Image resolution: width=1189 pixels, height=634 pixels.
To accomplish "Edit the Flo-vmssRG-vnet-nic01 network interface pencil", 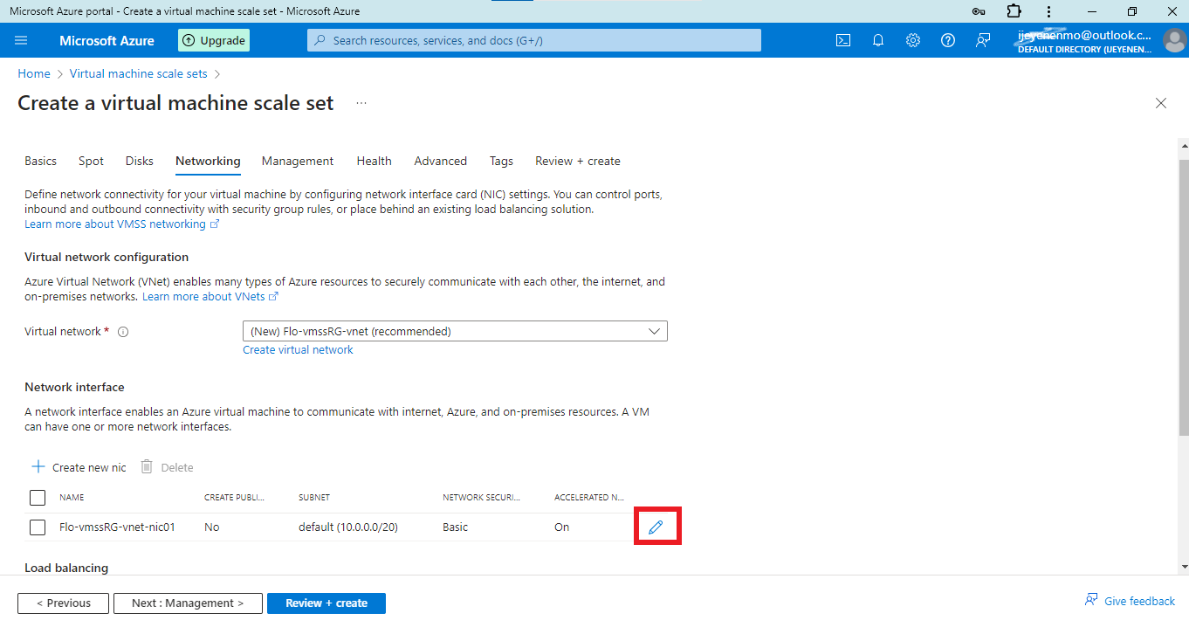I will coord(656,527).
